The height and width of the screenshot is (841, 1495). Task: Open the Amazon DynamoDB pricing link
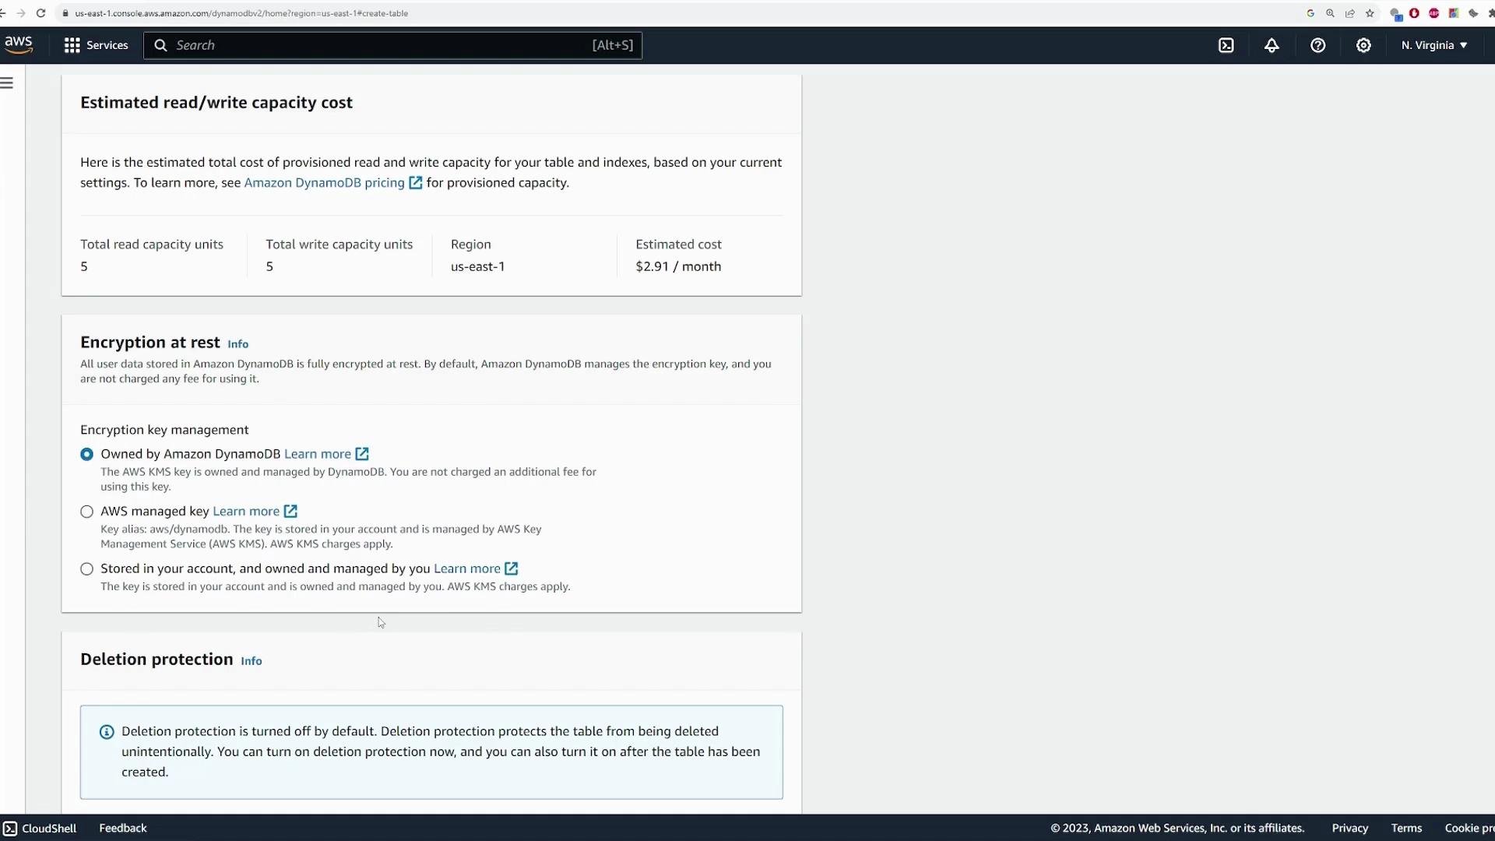(324, 182)
